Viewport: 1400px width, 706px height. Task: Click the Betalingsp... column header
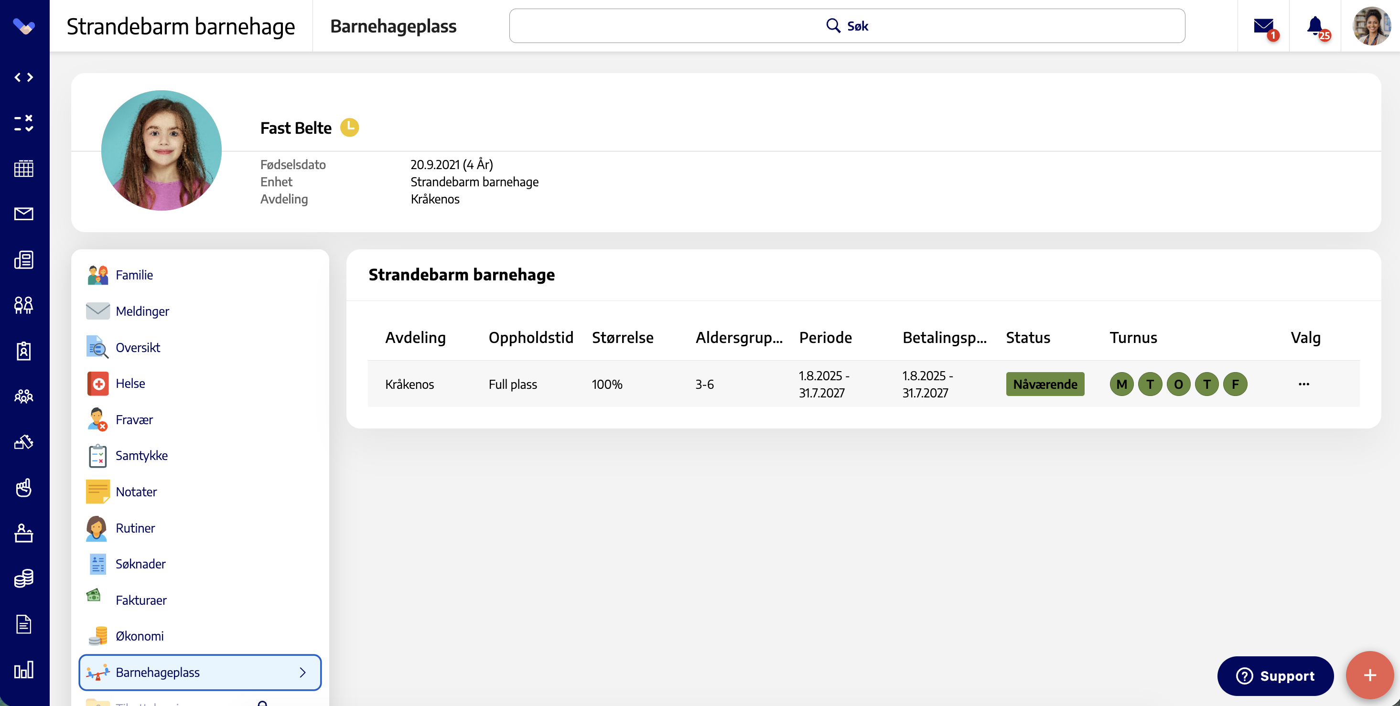(x=945, y=338)
